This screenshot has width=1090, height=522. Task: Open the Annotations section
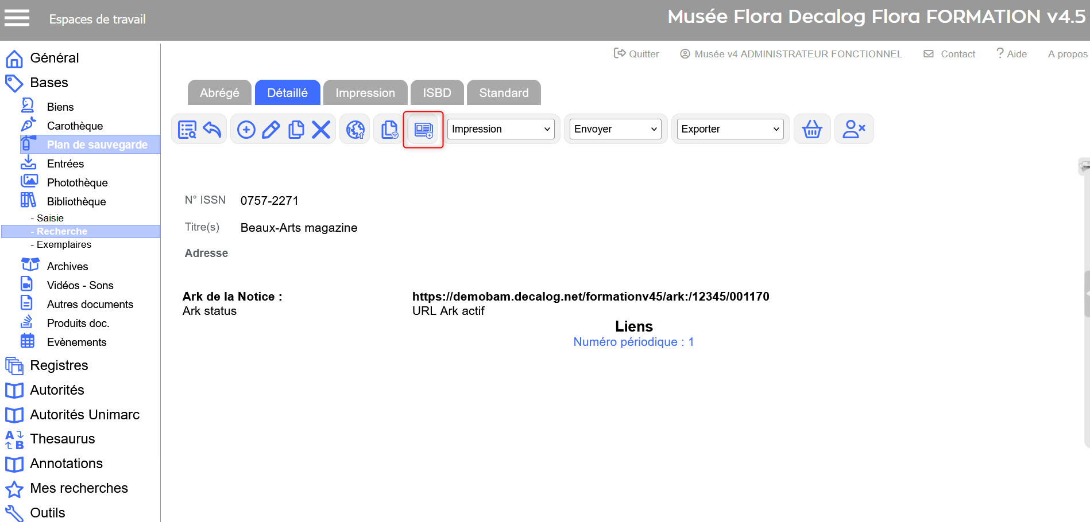click(x=66, y=463)
